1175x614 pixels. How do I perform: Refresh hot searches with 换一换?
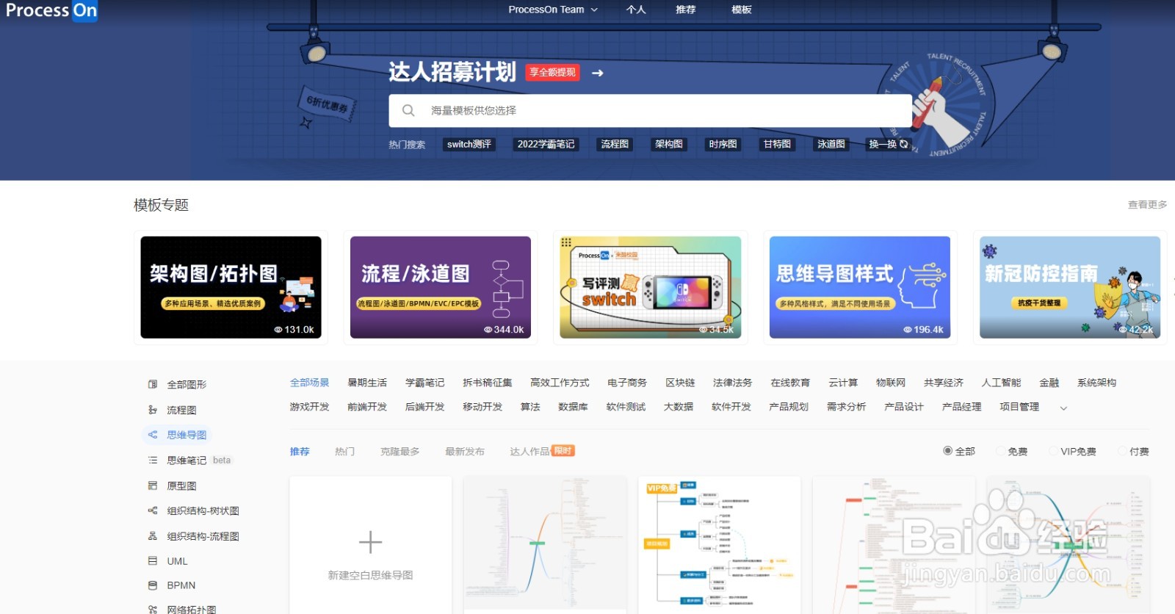888,144
